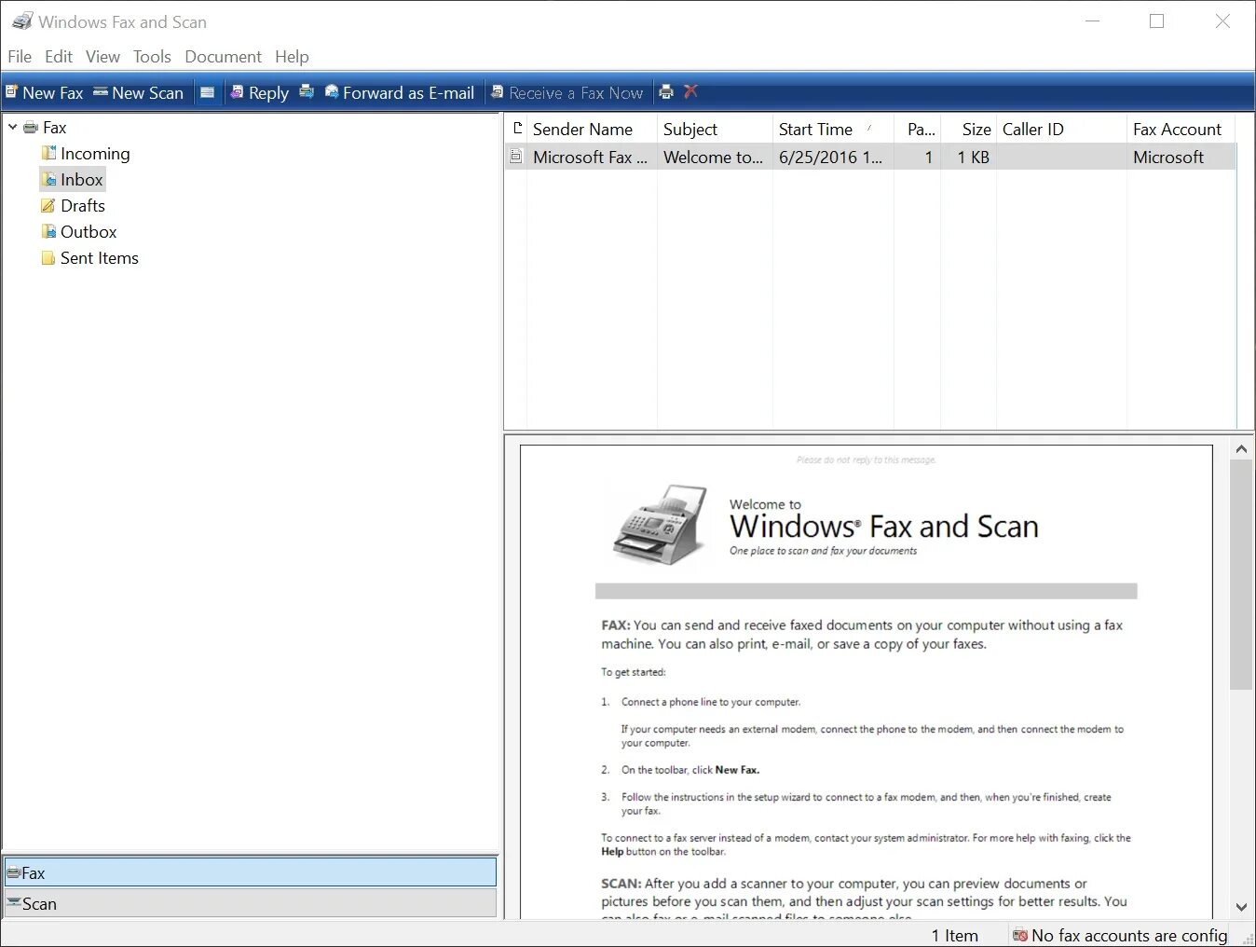Click the New Fax toolbar button
The image size is (1256, 947).
point(44,92)
